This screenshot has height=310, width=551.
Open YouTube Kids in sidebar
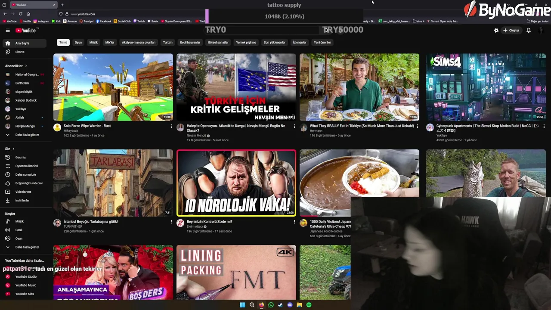[25, 294]
